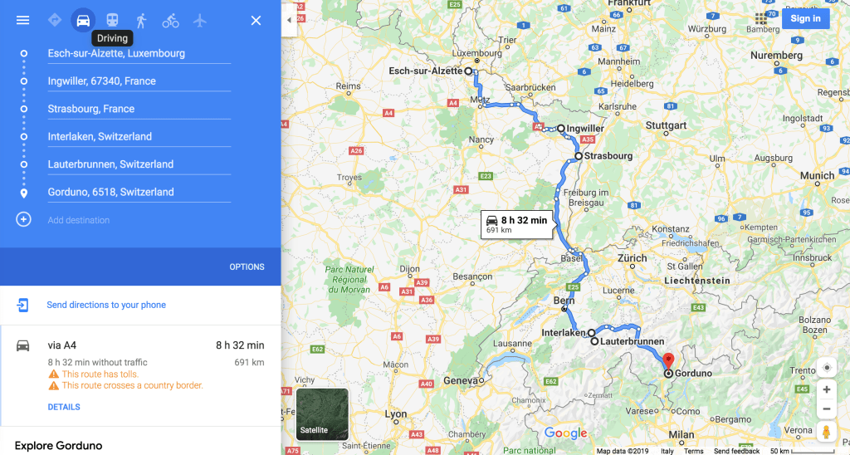The height and width of the screenshot is (455, 850).
Task: Collapse the side panel with the arrow
Action: 289,20
